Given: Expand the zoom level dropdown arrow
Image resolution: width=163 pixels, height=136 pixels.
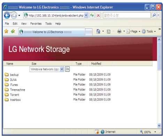Looking at the screenshot, I should [x=155, y=132].
